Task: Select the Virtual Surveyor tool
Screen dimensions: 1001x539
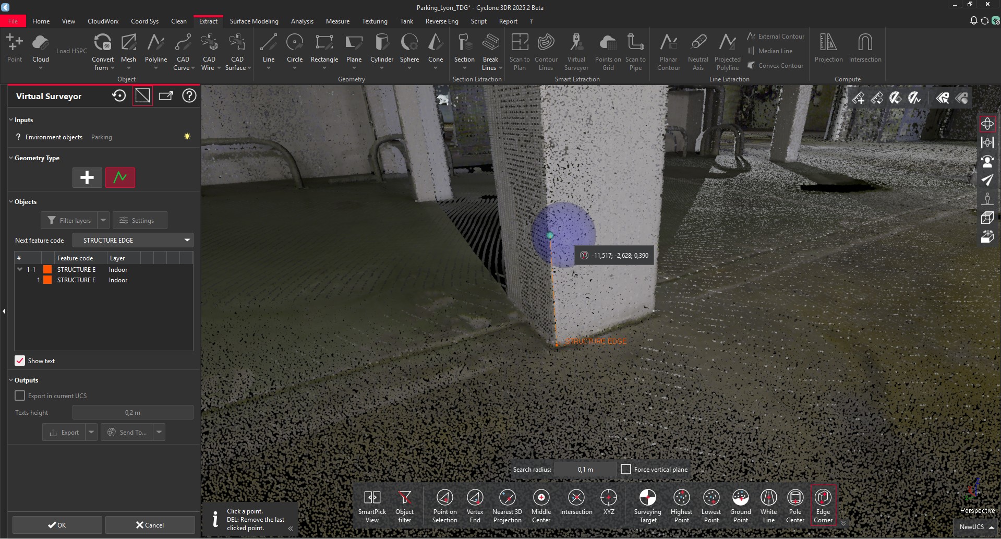Action: [576, 51]
